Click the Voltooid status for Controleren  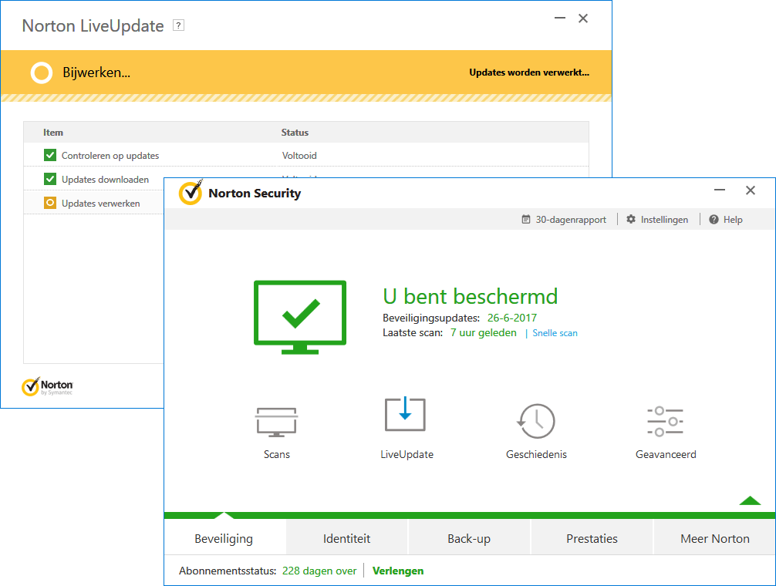tap(299, 155)
